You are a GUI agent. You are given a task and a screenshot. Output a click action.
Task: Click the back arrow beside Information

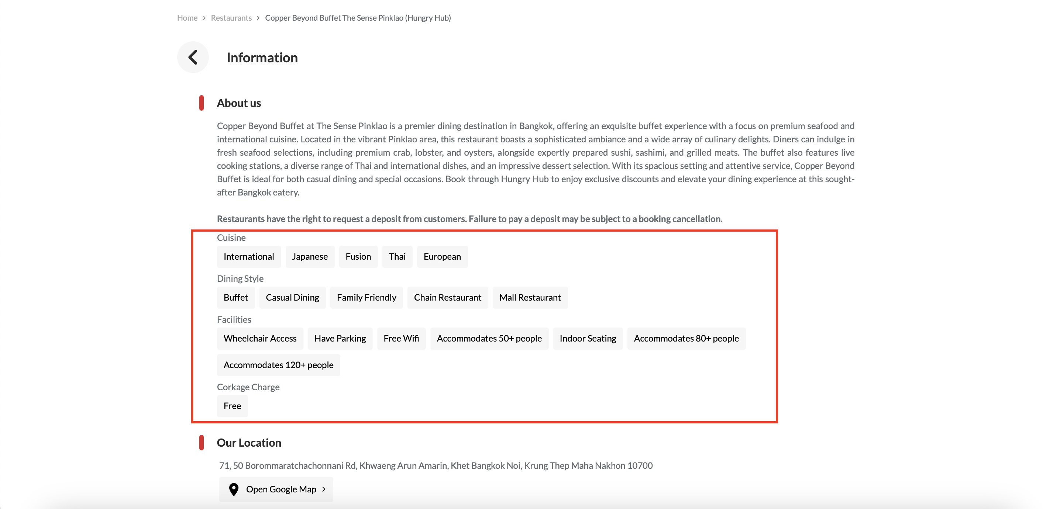(x=193, y=57)
